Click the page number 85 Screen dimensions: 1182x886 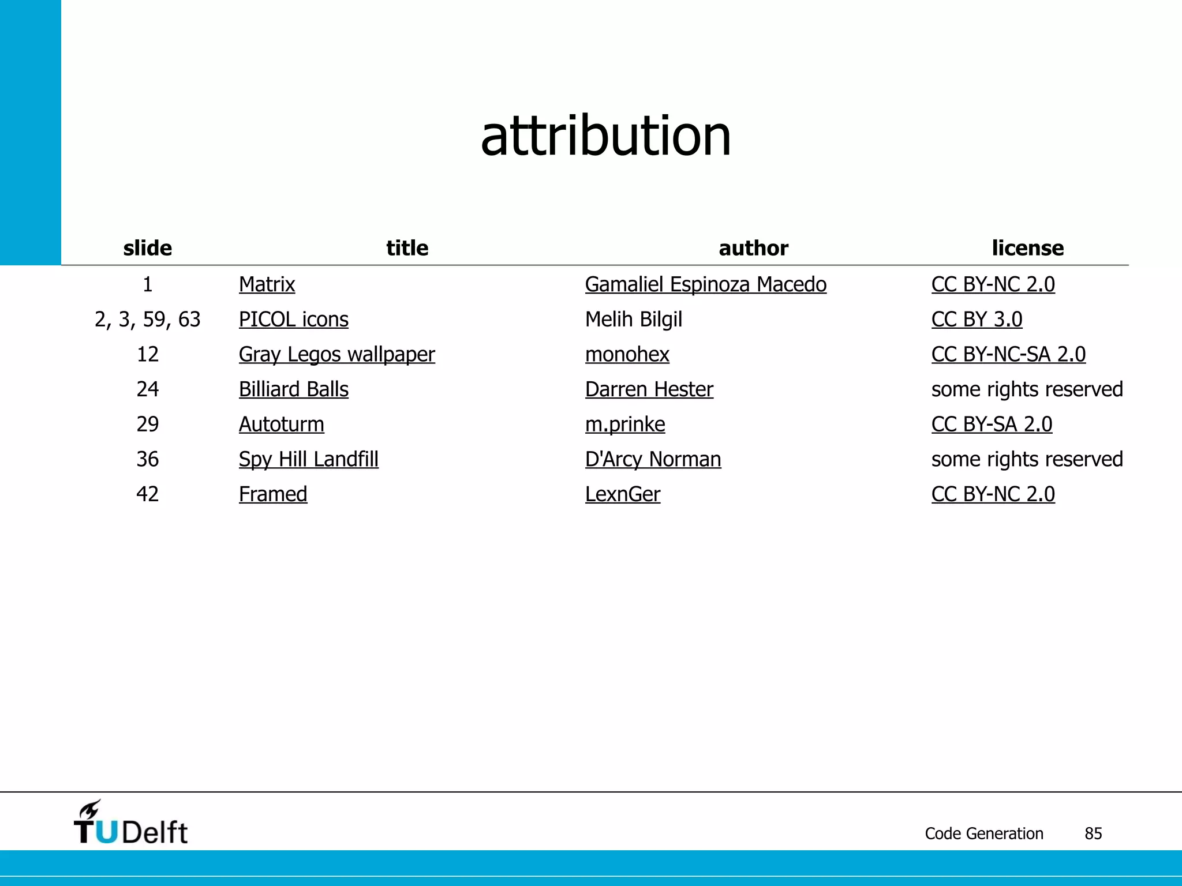tap(1094, 834)
